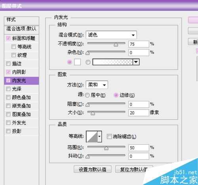Click the white glow color swatch
The width and height of the screenshot is (198, 185).
click(x=78, y=62)
